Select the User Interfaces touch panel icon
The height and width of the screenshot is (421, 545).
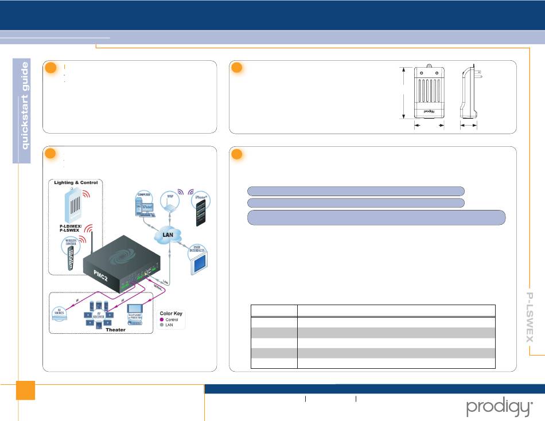click(197, 260)
